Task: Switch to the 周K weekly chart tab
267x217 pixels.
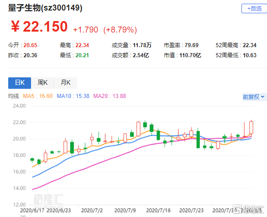Action: pyautogui.click(x=42, y=83)
